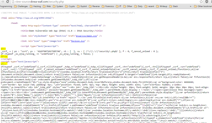Screen dimensions: 212x123
Task: Open the Other bookmarks folder
Action: (203, 6)
